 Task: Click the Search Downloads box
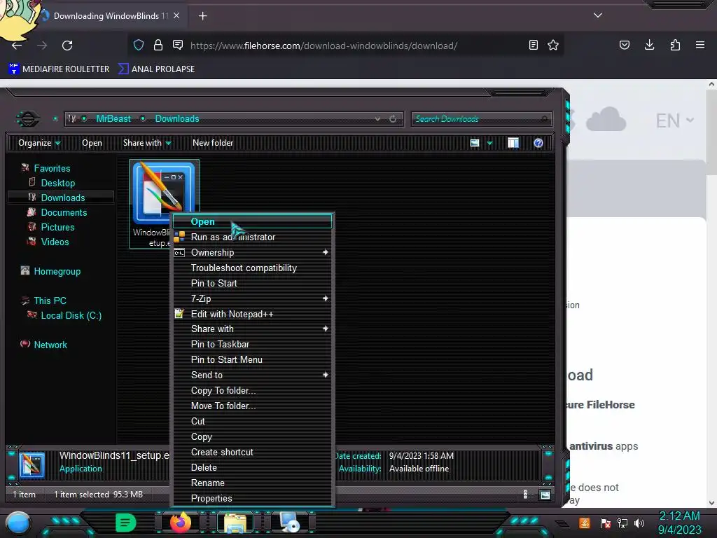coord(482,119)
